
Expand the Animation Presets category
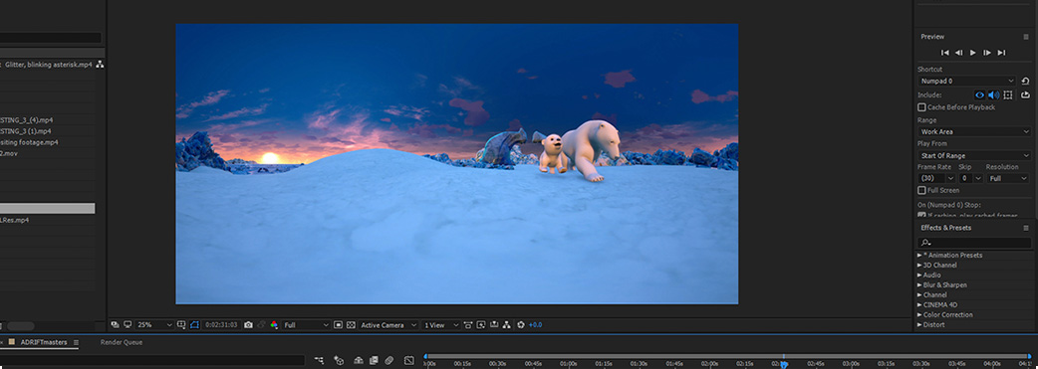(x=919, y=256)
